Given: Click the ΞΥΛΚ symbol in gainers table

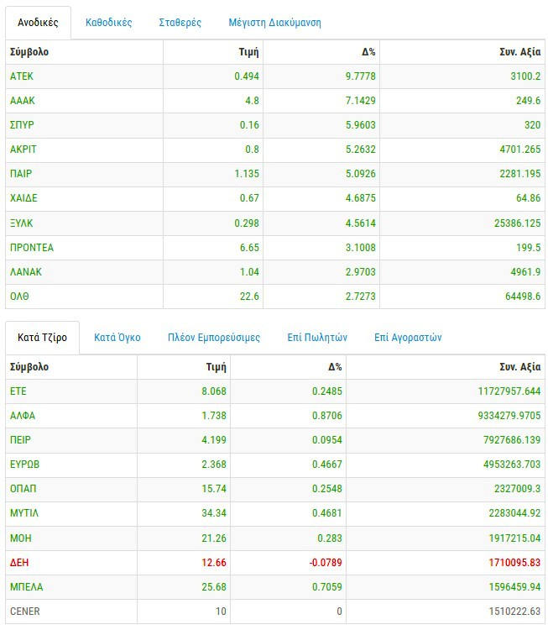Looking at the screenshot, I should coord(22,223).
